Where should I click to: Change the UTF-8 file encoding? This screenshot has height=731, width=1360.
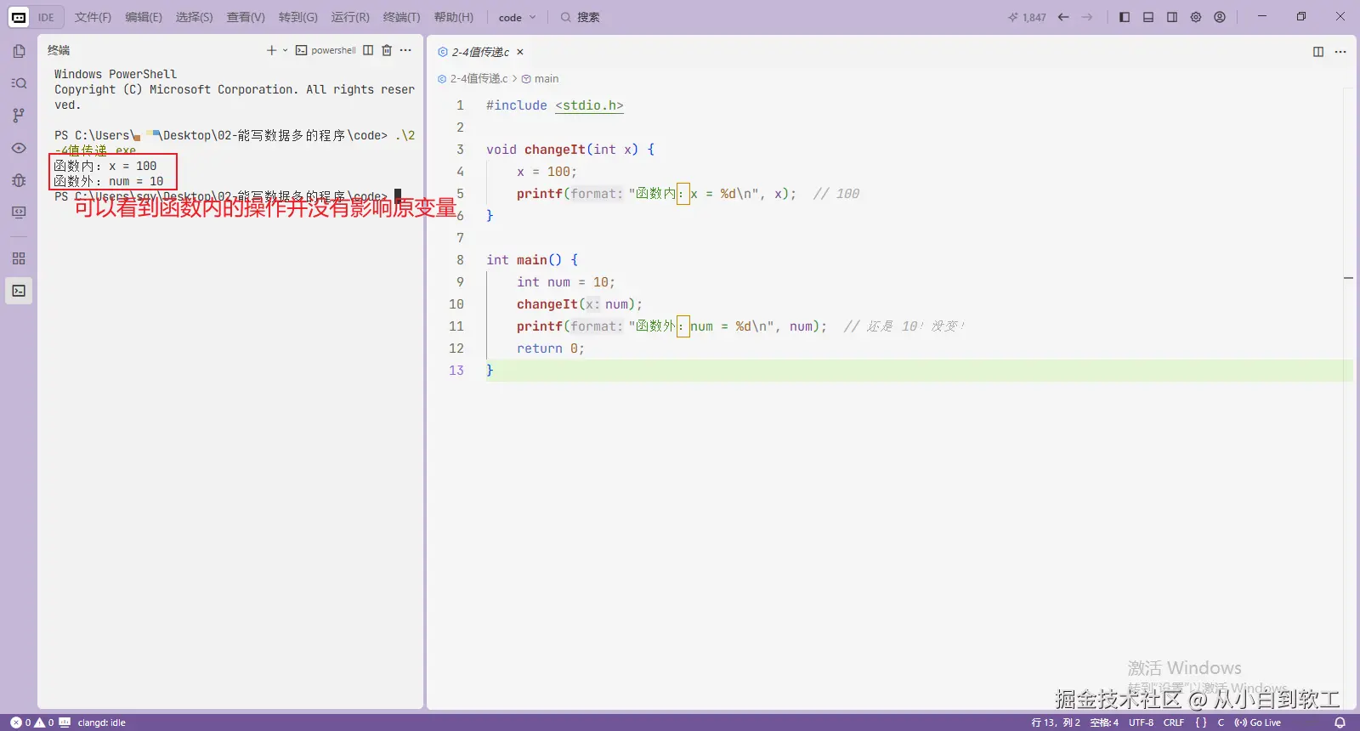1141,722
